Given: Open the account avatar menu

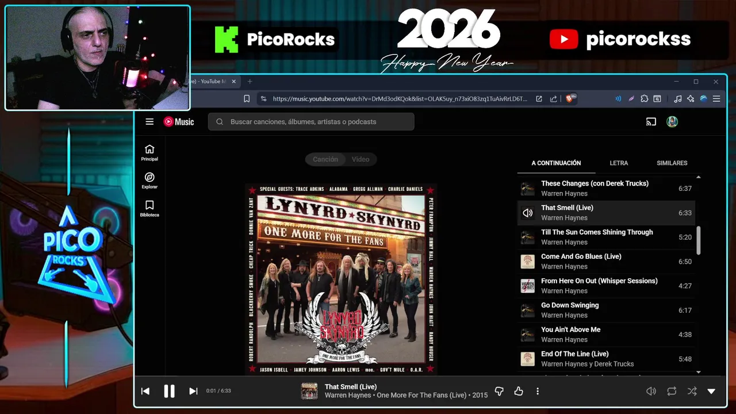Looking at the screenshot, I should pos(672,121).
